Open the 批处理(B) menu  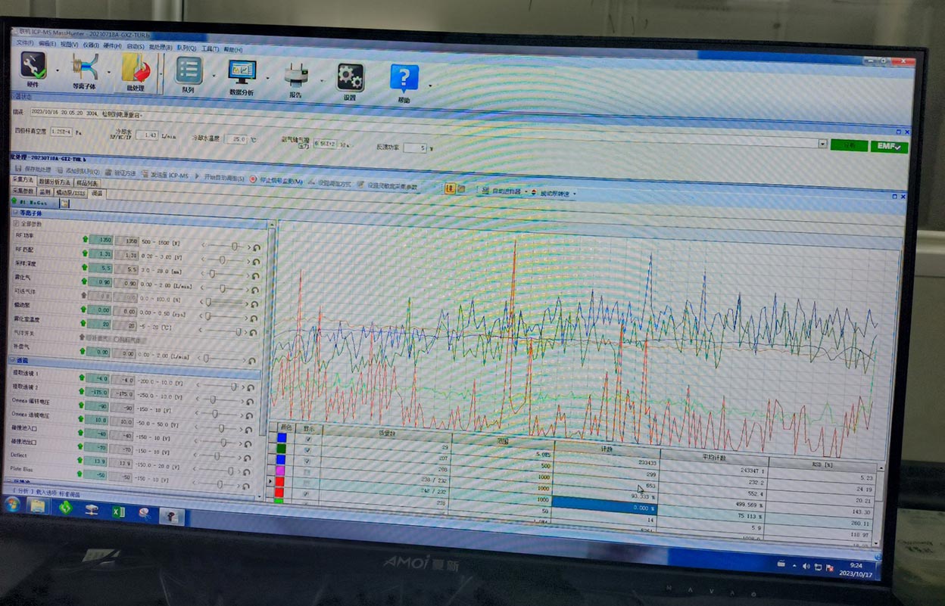click(x=162, y=47)
